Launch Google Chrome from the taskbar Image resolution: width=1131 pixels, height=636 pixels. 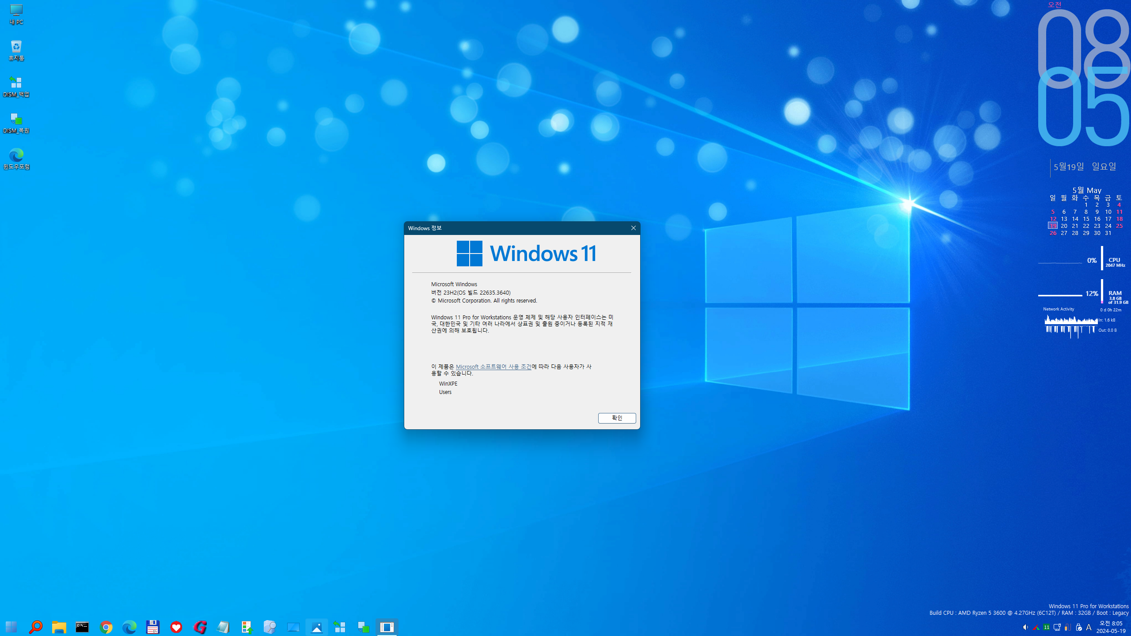(x=106, y=627)
